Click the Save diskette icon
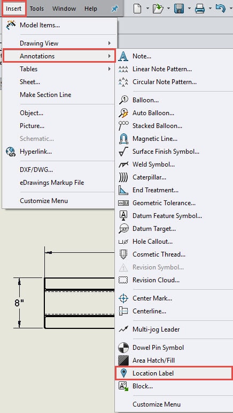233x413 pixels. click(x=179, y=9)
